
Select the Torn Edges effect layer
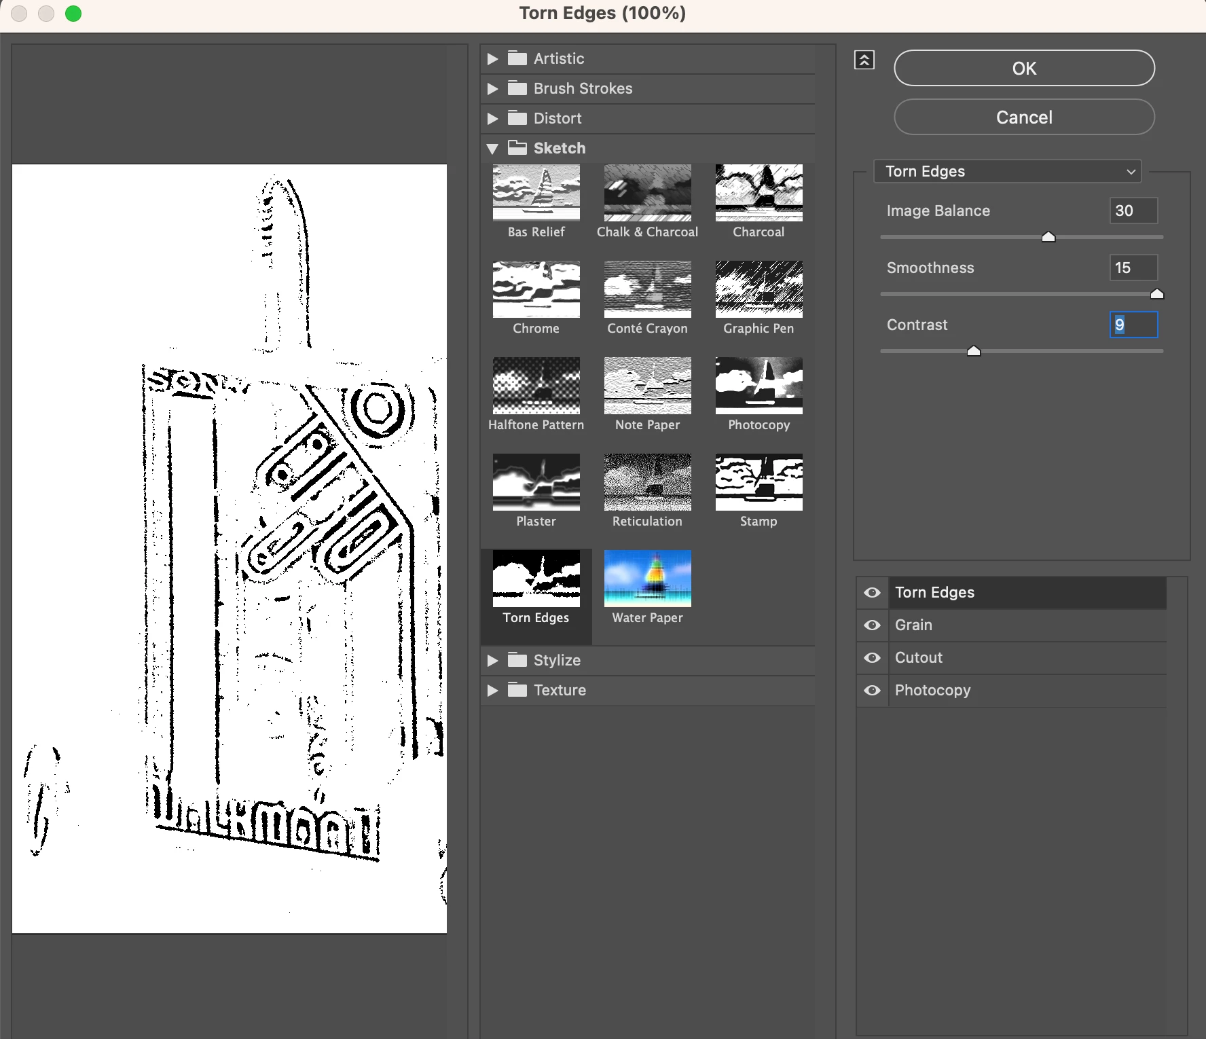[1028, 593]
